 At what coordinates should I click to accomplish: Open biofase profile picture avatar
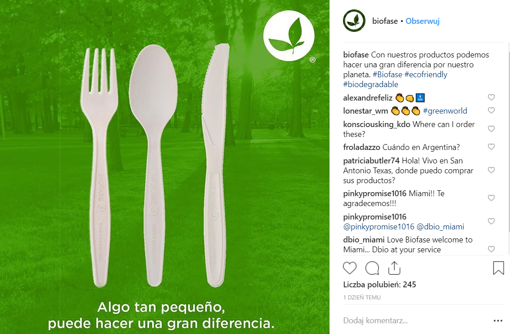coord(354,21)
